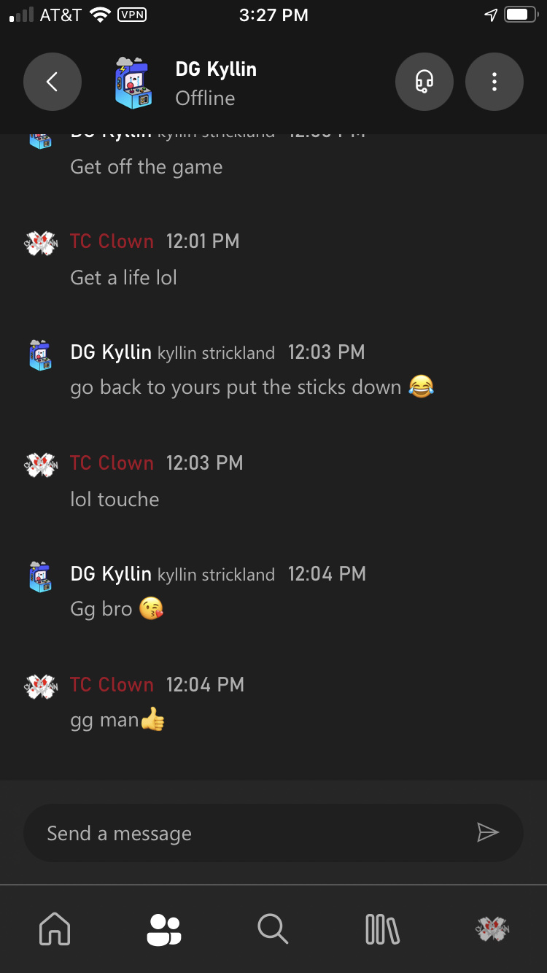Open the Home tab in bottom bar
This screenshot has height=973, width=547.
(x=55, y=929)
